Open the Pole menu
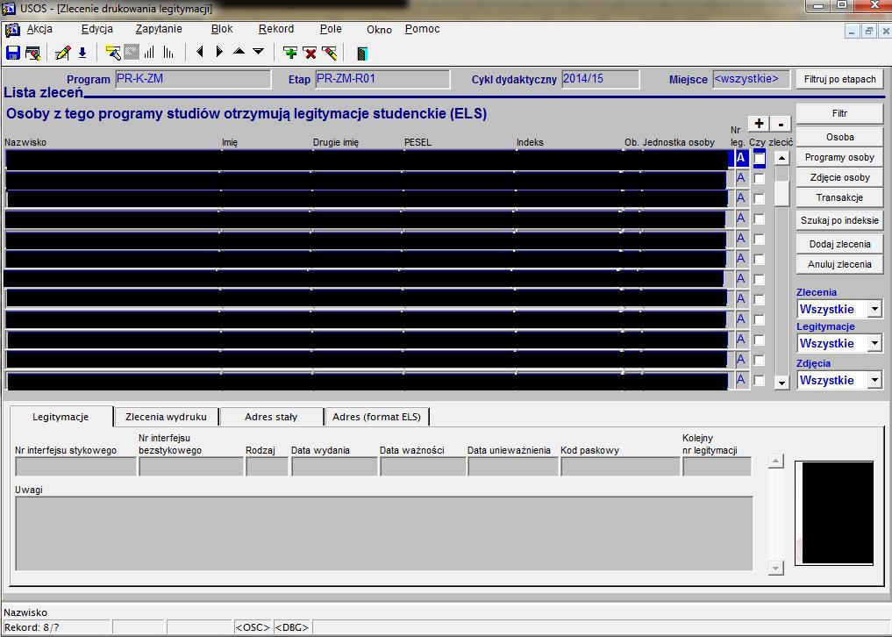The height and width of the screenshot is (637, 892). [x=331, y=29]
